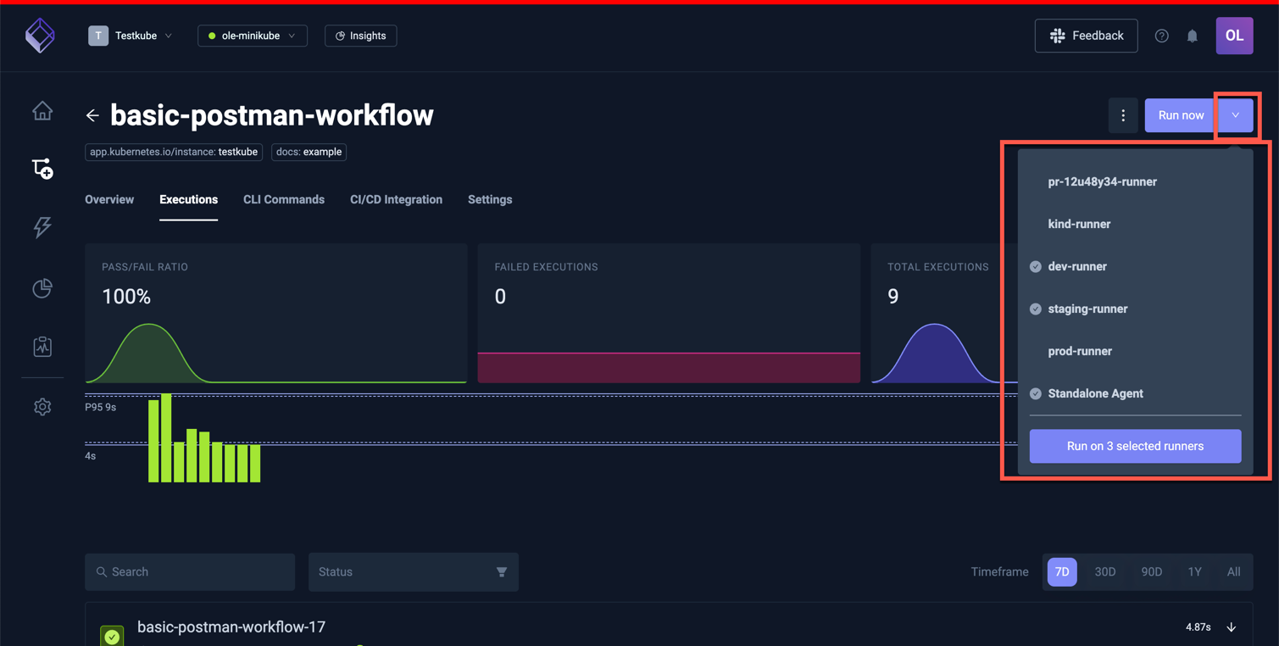Open notifications via the bell icon
Viewport: 1279px width, 646px height.
(1192, 36)
